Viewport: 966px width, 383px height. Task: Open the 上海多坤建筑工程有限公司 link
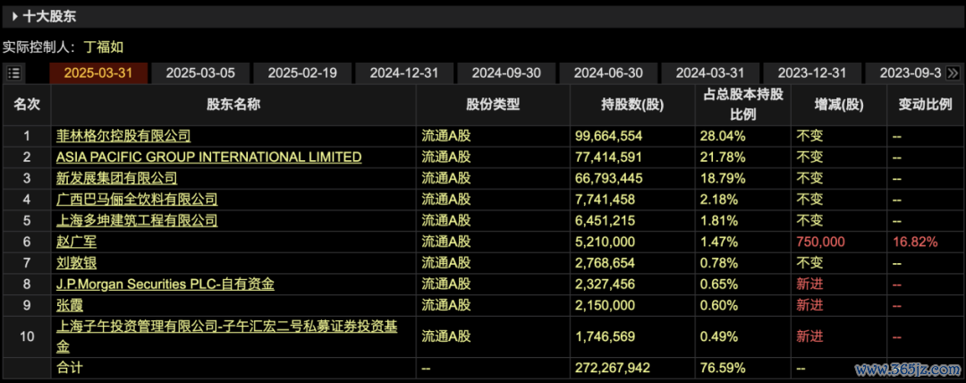tap(137, 220)
